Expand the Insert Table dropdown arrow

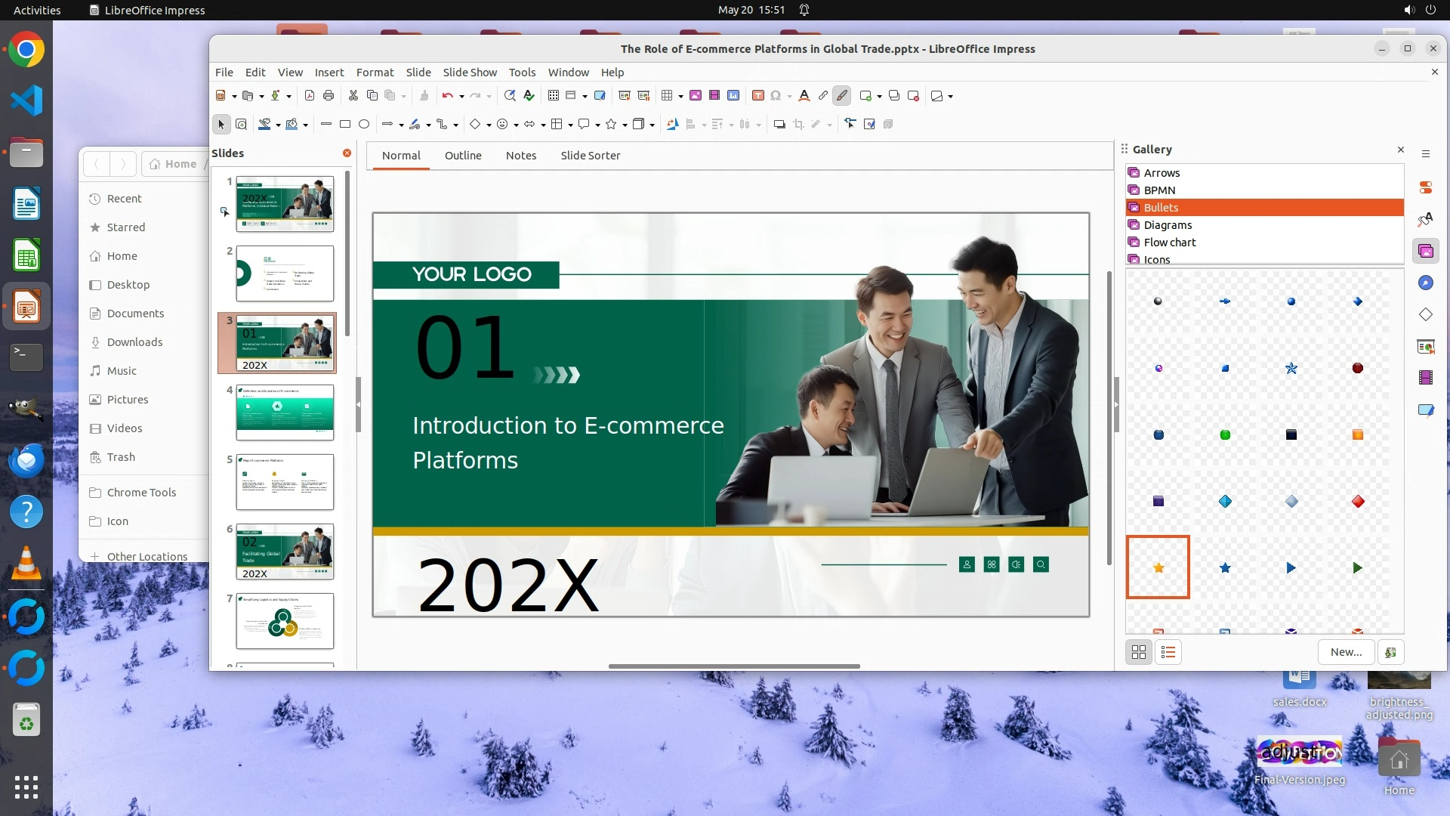[680, 97]
